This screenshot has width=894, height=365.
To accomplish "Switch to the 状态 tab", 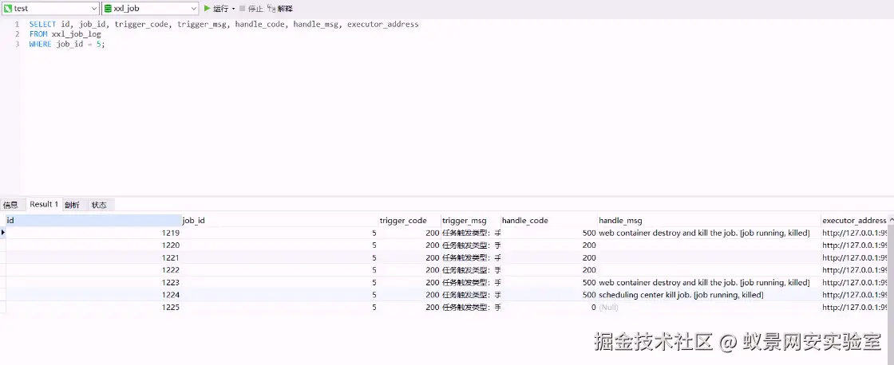I will [99, 205].
